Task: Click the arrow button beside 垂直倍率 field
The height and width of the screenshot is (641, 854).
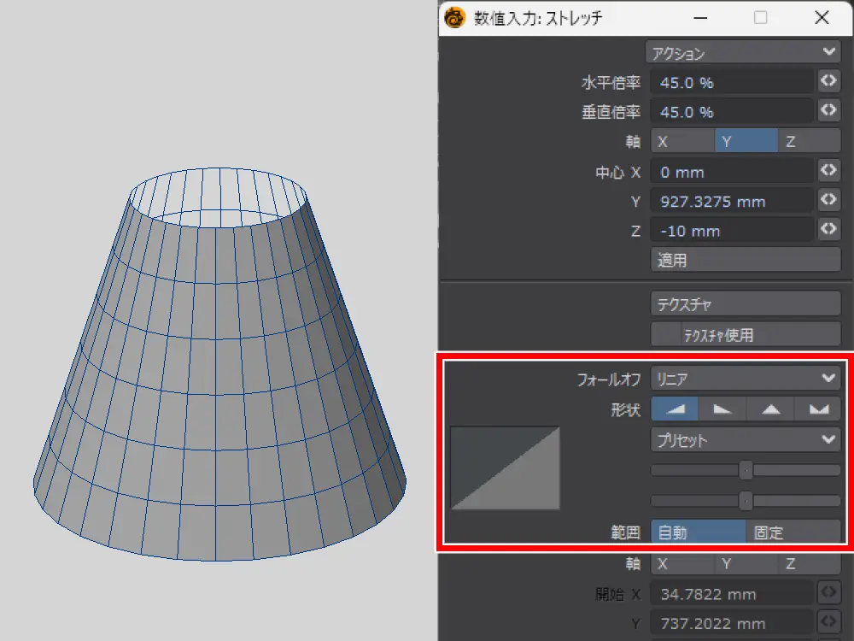Action: (x=828, y=111)
